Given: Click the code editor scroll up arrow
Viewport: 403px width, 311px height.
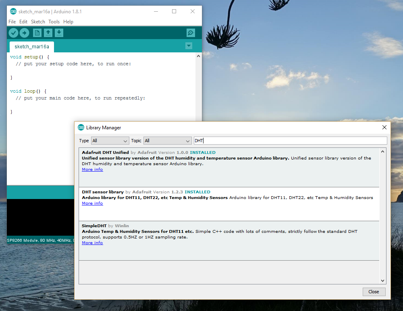Looking at the screenshot, I should 198,56.
